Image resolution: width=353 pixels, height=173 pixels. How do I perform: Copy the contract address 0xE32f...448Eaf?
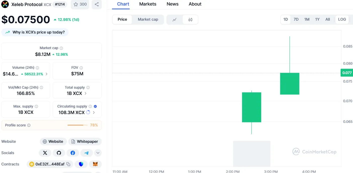point(68,164)
